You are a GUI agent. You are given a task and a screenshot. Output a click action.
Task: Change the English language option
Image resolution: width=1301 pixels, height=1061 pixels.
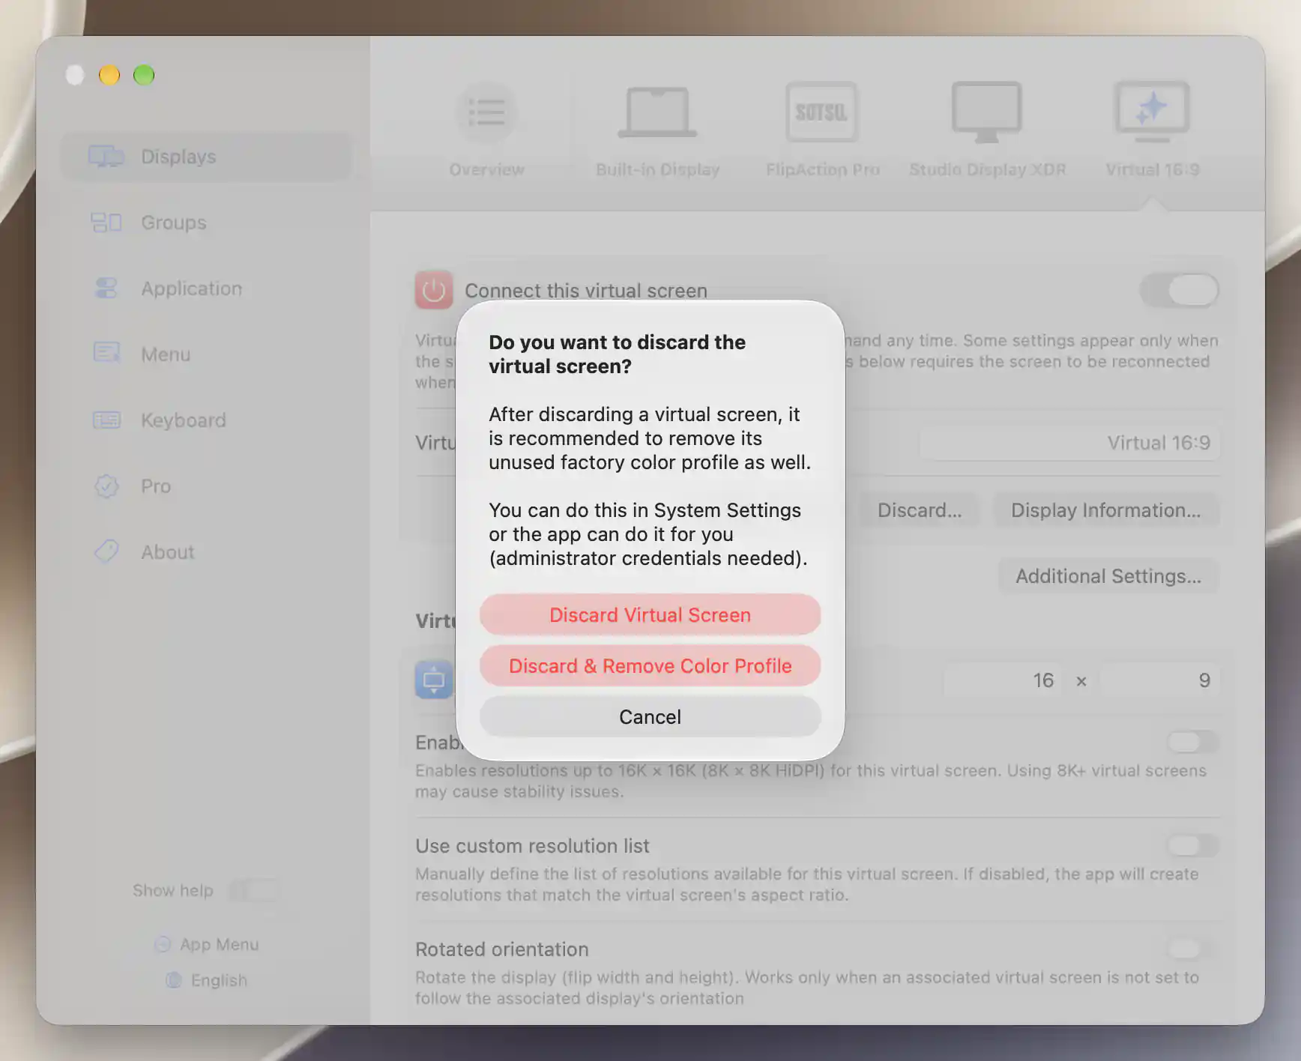click(207, 981)
